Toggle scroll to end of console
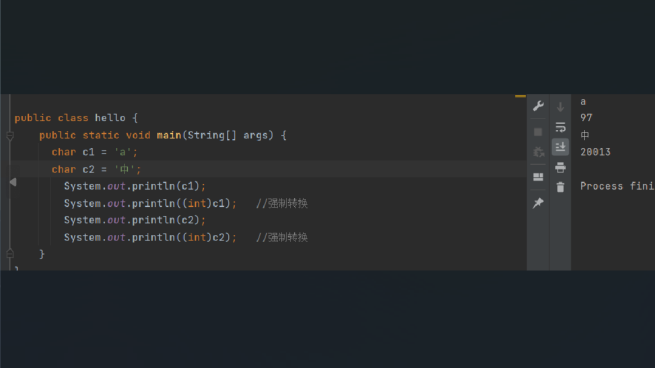The image size is (655, 368). (560, 147)
